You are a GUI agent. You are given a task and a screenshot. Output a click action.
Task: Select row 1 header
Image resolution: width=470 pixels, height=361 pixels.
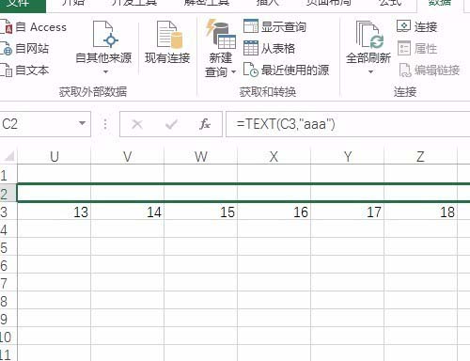(8, 175)
